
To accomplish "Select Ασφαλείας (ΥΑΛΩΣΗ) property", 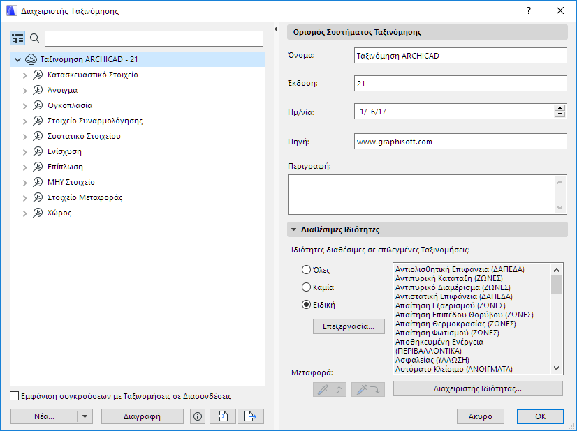I will pos(432,360).
